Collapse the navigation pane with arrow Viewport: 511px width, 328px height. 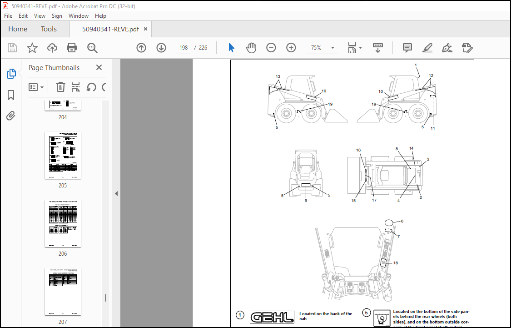coord(116,193)
